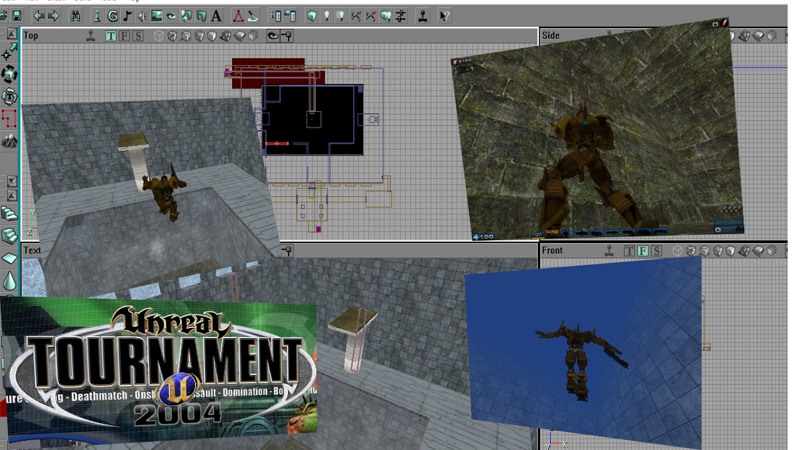Click the Build All icon

click(x=386, y=16)
